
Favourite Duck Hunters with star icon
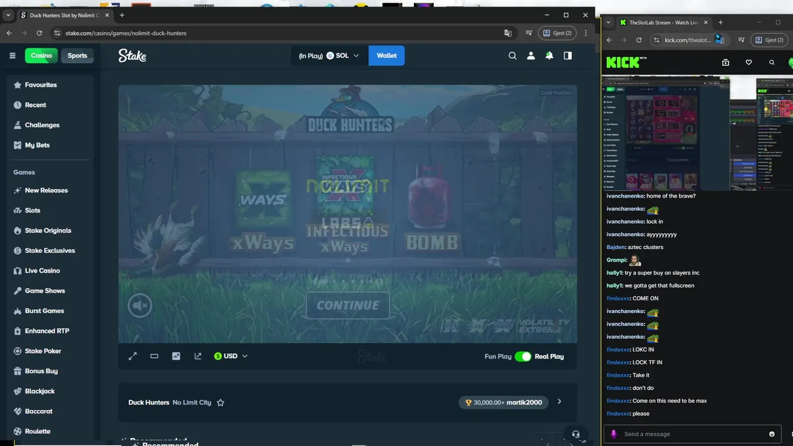221,403
